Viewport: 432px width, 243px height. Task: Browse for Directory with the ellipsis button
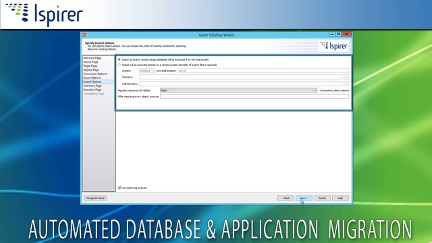[346, 77]
